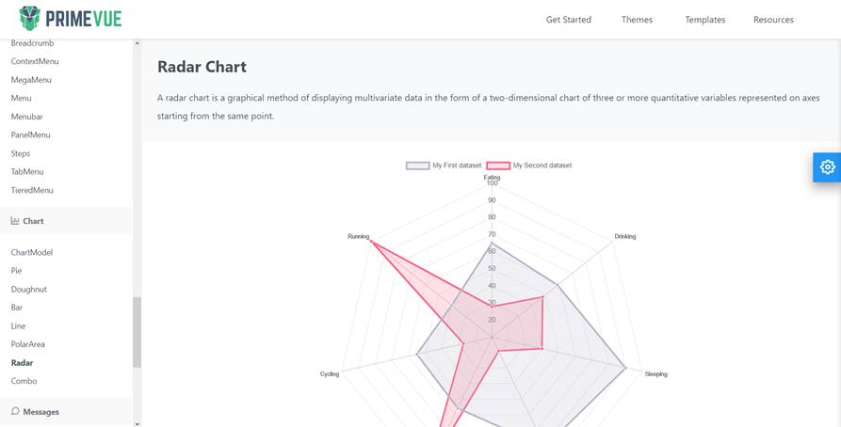Select Combo in the sidebar
The width and height of the screenshot is (841, 427).
(24, 381)
